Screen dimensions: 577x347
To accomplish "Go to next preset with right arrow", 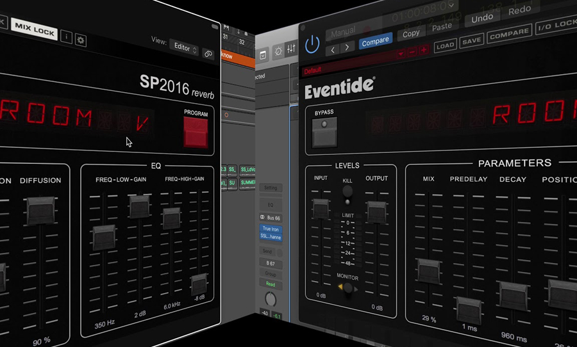I will point(347,48).
